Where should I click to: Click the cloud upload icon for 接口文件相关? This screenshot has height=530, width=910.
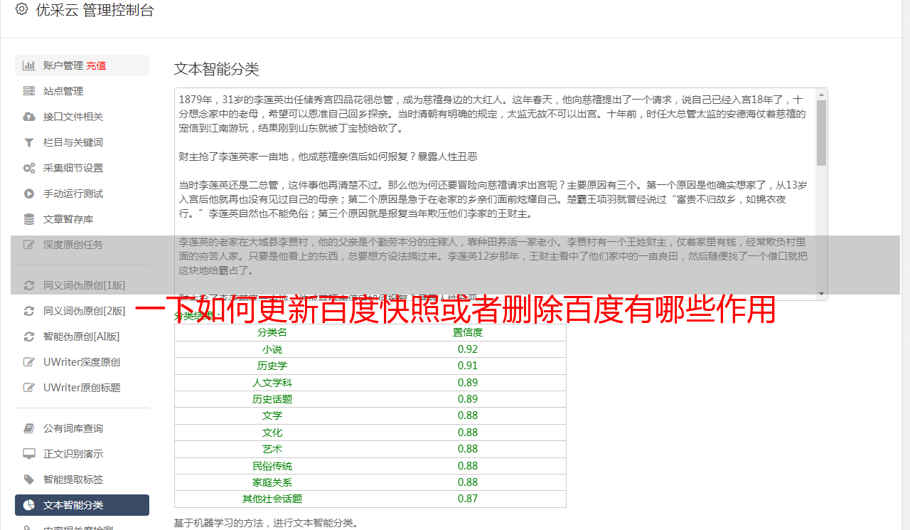[29, 117]
